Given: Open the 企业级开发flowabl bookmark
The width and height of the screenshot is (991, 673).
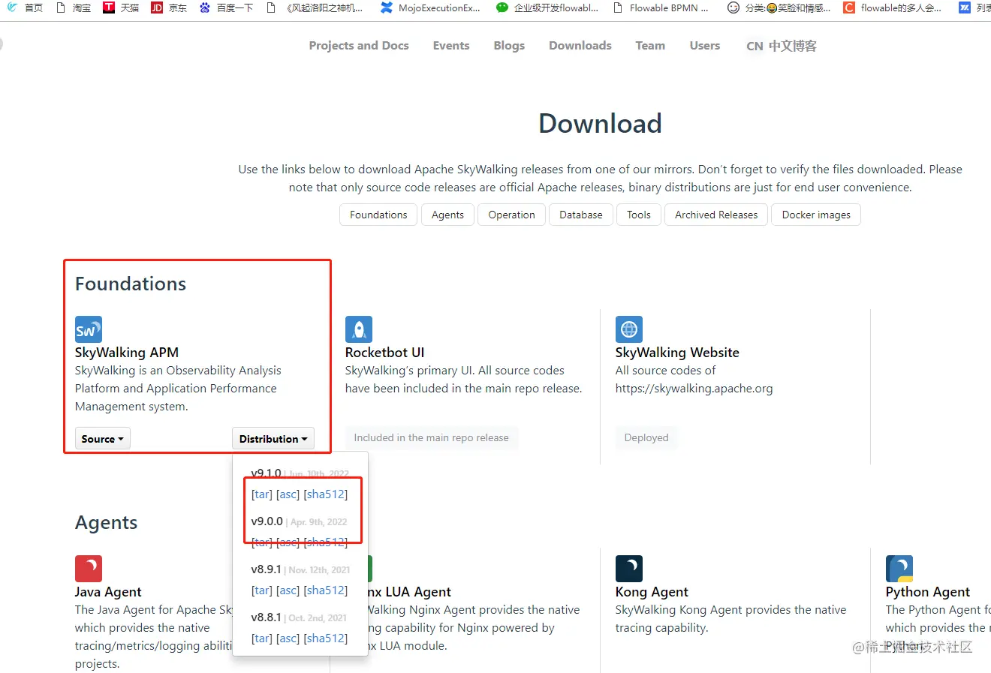Looking at the screenshot, I should click(x=547, y=8).
